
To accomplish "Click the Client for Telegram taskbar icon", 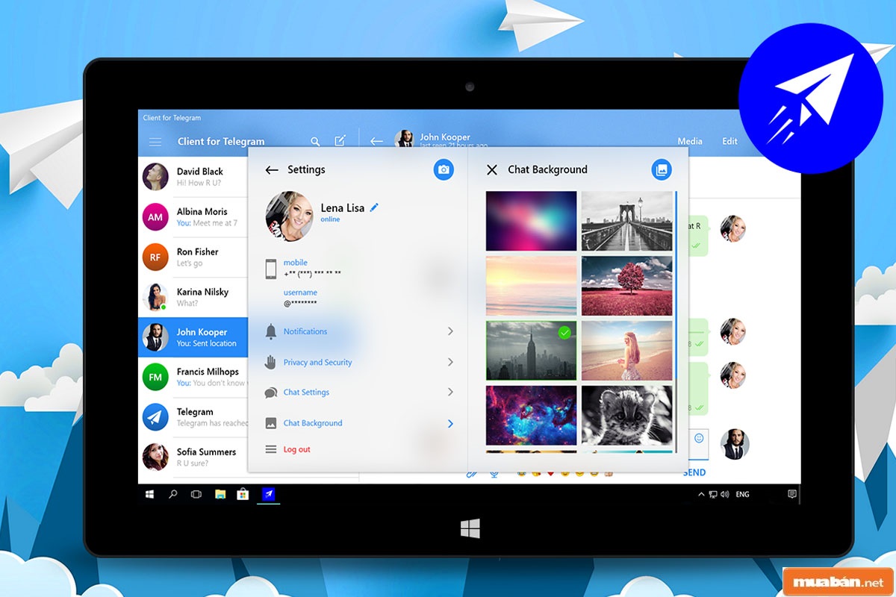I will [x=267, y=494].
